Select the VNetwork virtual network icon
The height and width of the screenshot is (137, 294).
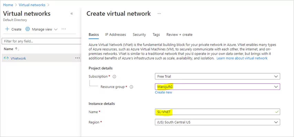click(x=6, y=58)
